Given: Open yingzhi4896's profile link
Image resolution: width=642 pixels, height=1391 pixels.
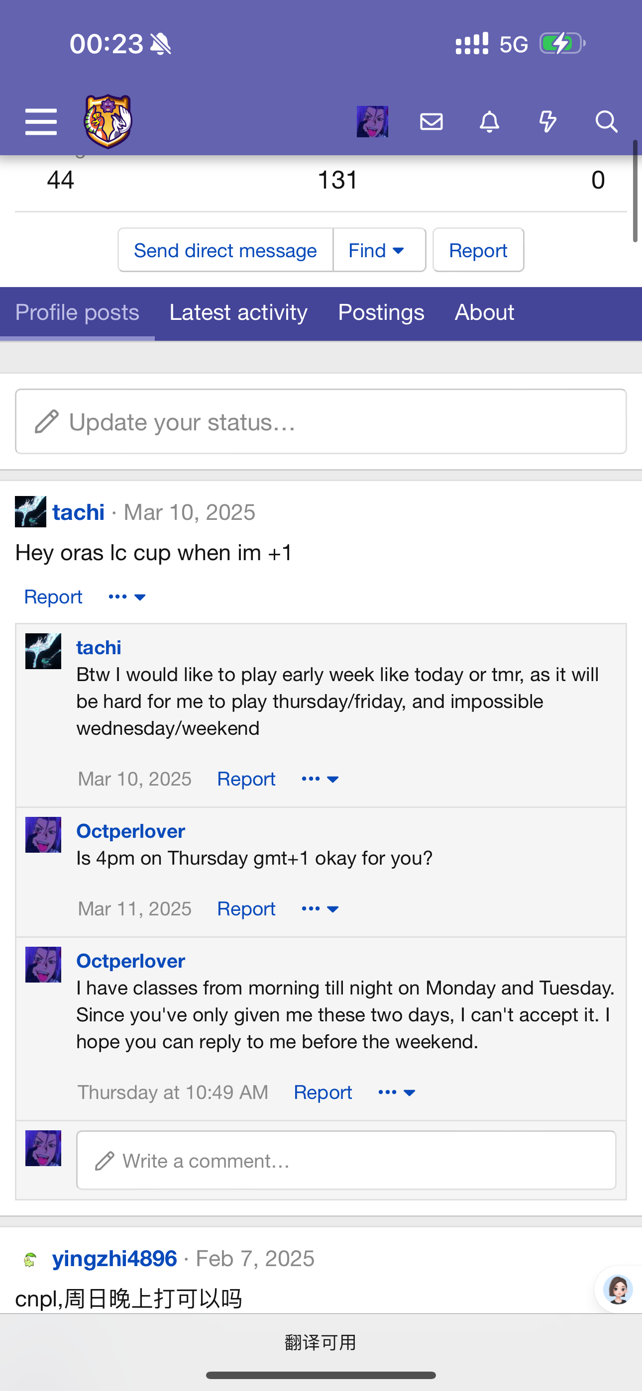Looking at the screenshot, I should [114, 1259].
